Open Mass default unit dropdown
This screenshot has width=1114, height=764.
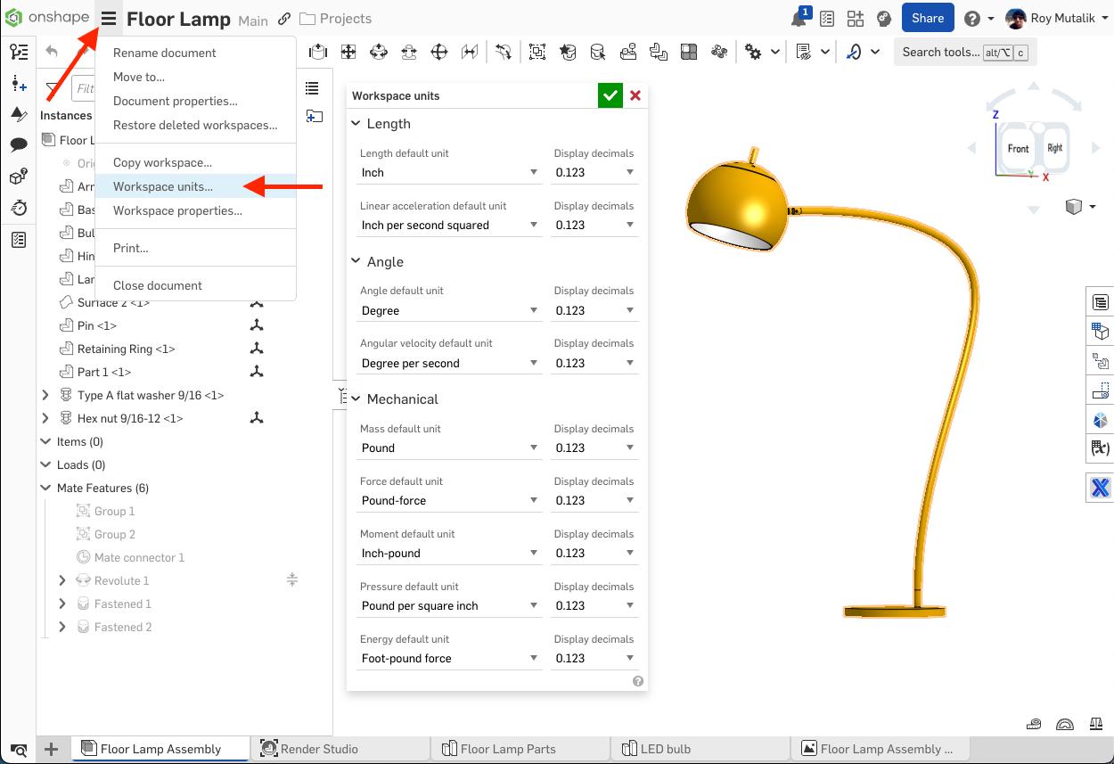coord(450,448)
